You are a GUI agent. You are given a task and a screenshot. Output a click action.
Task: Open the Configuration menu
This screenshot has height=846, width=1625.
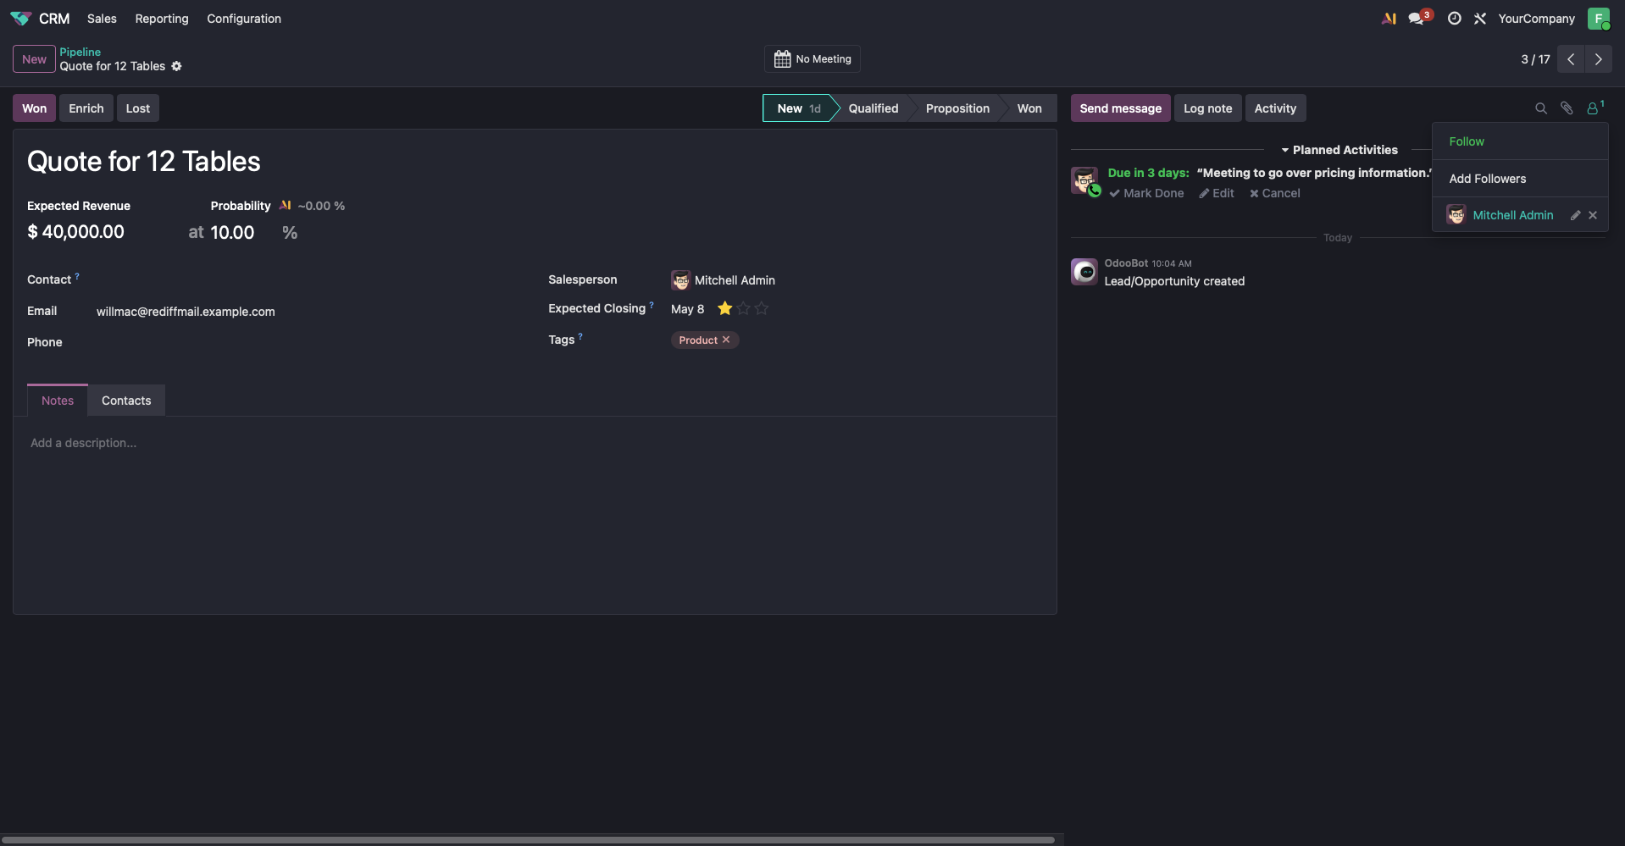pyautogui.click(x=244, y=19)
